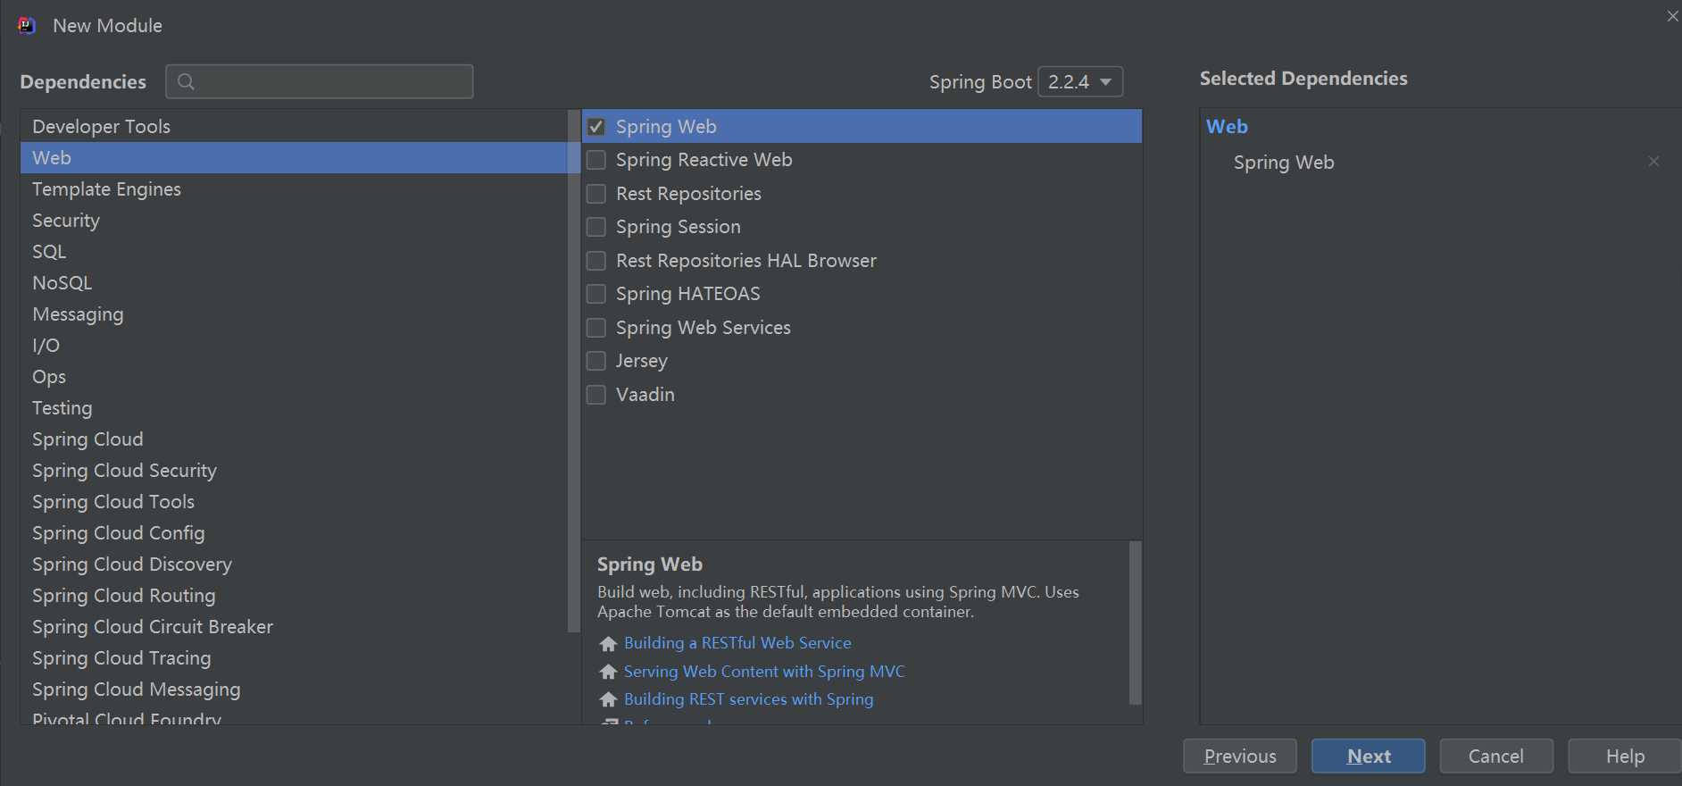1682x786 pixels.
Task: Remove Spring Web from selected dependencies
Action: 1653,162
